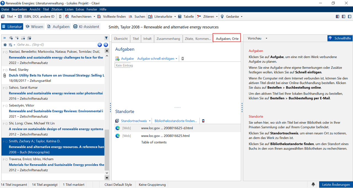
Task: Click the Letzte Änderungen button
Action: [x=336, y=184]
